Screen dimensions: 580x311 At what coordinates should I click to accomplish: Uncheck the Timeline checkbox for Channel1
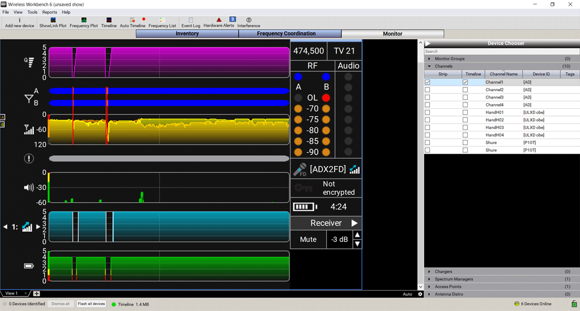click(465, 82)
